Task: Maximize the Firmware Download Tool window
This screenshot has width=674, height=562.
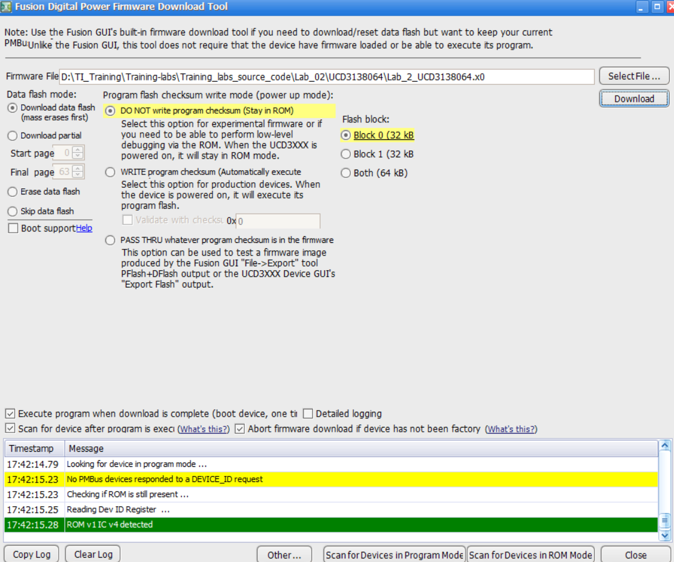Action: [x=657, y=7]
